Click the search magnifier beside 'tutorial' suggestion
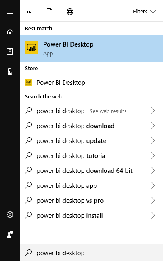Image resolution: width=163 pixels, height=261 pixels. click(x=28, y=155)
